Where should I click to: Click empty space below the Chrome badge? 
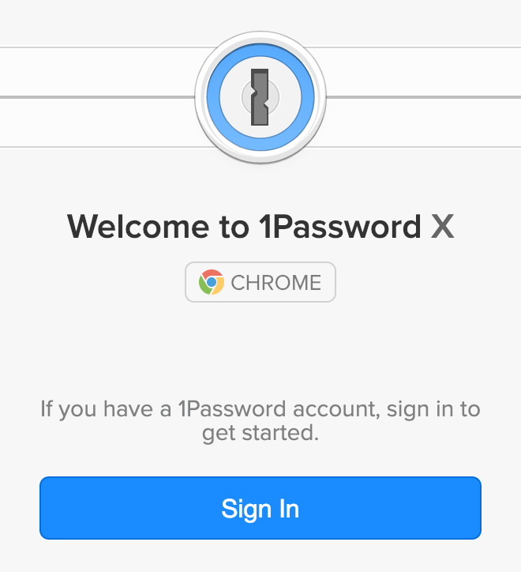(x=260, y=347)
